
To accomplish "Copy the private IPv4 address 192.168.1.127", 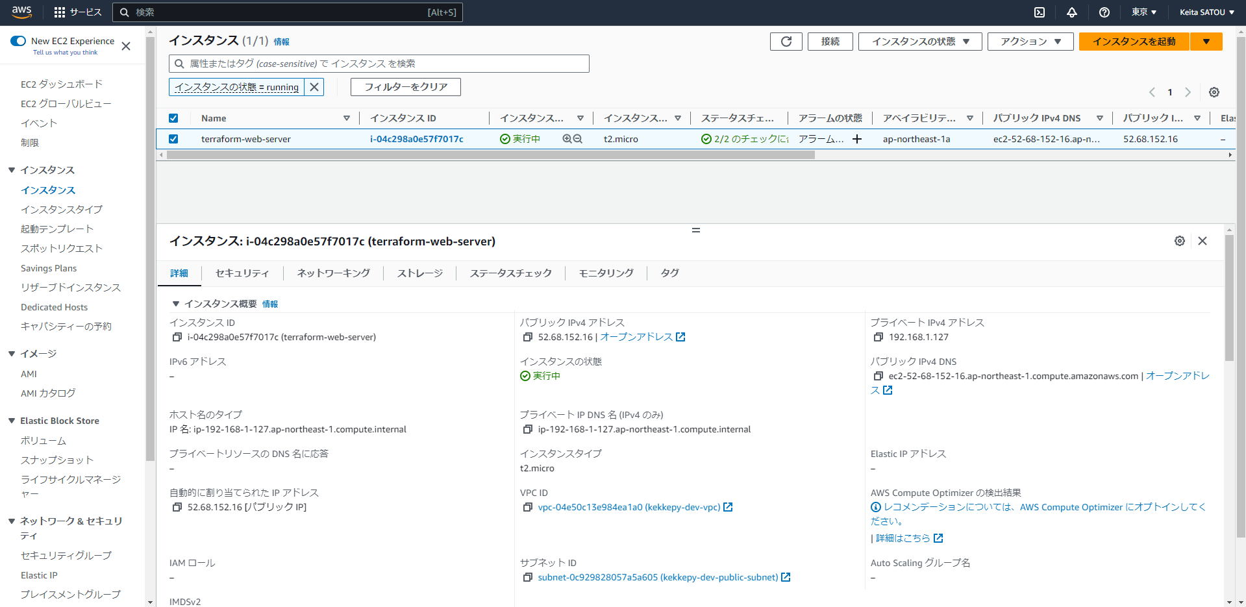I will pyautogui.click(x=878, y=337).
